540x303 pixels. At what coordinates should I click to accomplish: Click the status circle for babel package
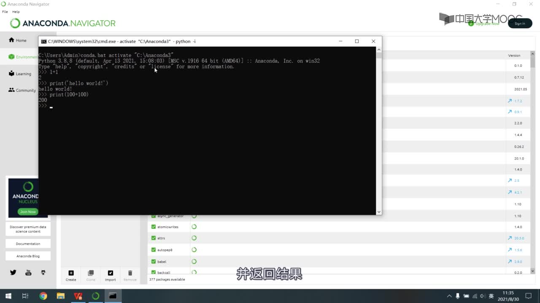click(194, 262)
